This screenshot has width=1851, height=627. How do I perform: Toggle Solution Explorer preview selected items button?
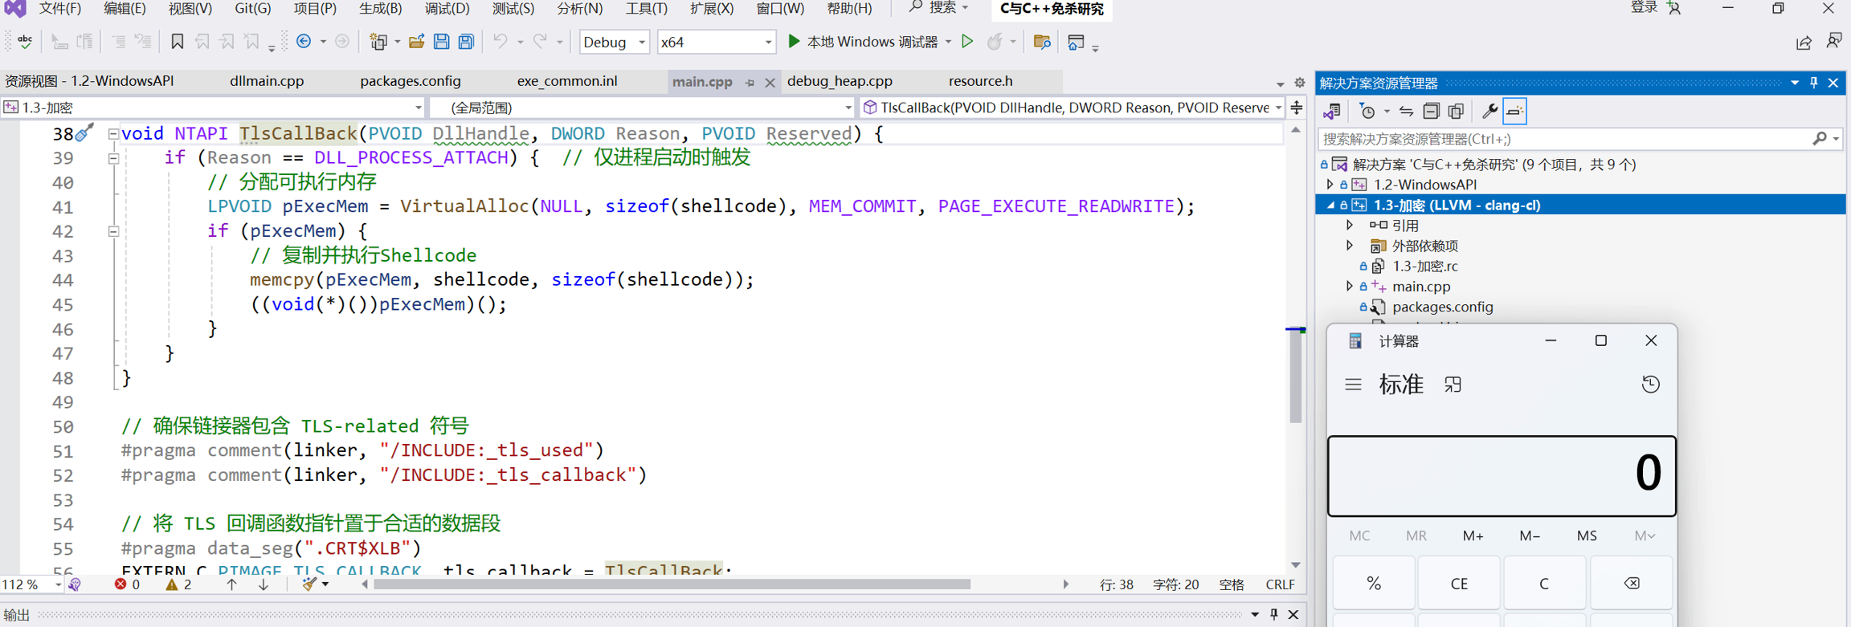(1514, 112)
